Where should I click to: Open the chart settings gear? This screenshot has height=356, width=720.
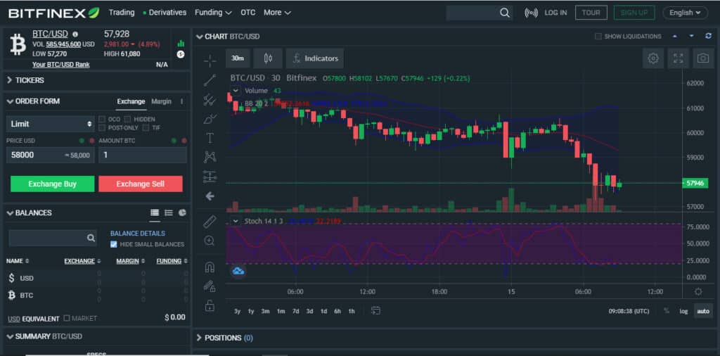653,58
